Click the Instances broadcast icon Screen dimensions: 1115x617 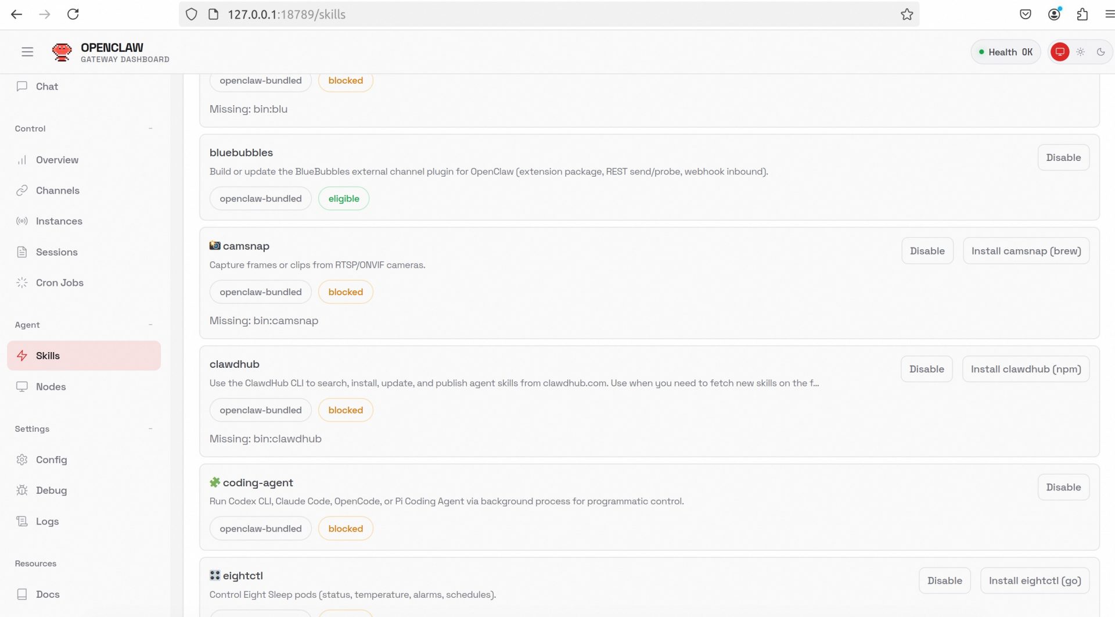pos(22,221)
